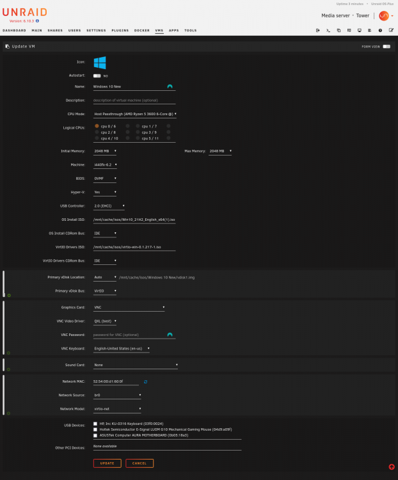Open the Settings menu

[96, 31]
